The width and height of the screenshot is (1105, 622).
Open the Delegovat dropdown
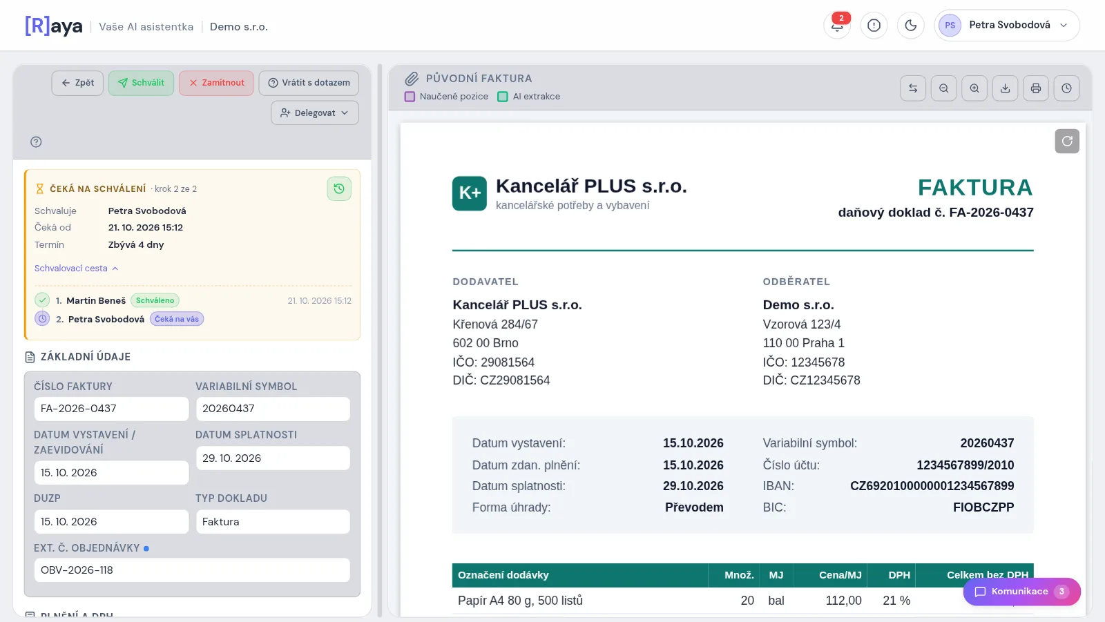[315, 113]
